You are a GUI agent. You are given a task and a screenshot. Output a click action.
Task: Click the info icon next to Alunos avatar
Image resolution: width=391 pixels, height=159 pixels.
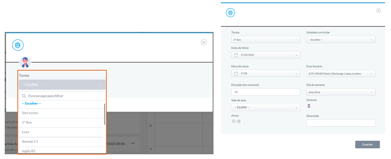click(239, 122)
